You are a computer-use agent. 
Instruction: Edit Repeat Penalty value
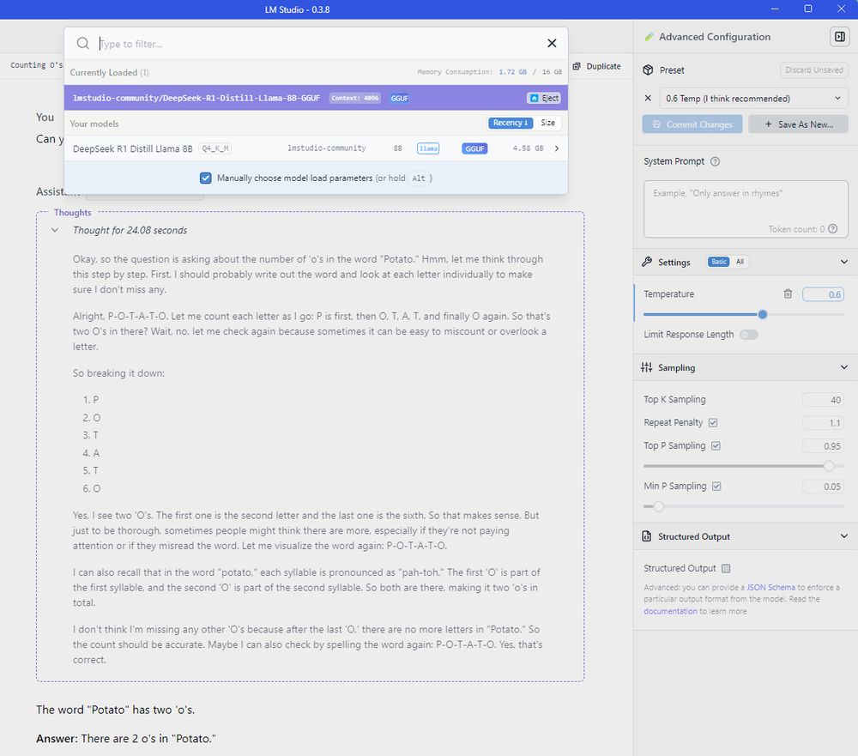823,422
